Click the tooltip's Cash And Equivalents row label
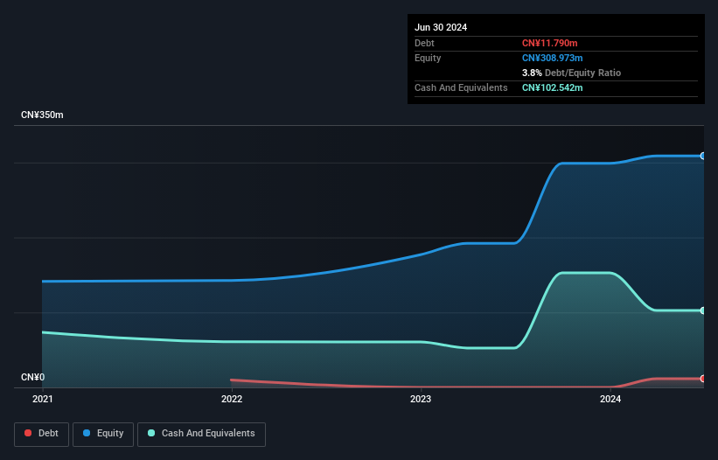The height and width of the screenshot is (460, 718). point(461,87)
